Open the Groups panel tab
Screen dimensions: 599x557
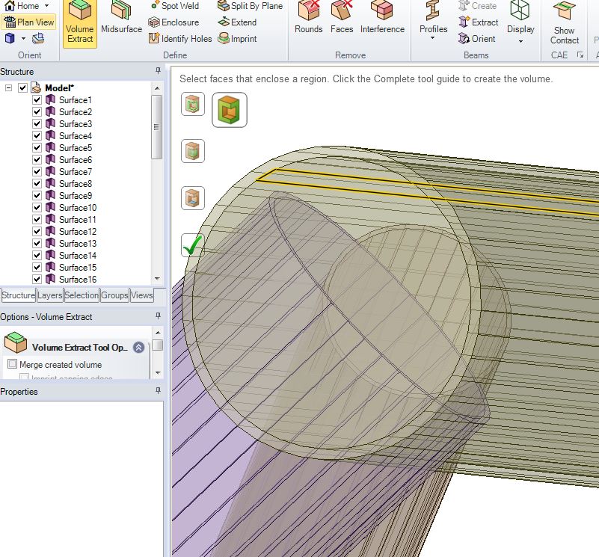pos(114,295)
